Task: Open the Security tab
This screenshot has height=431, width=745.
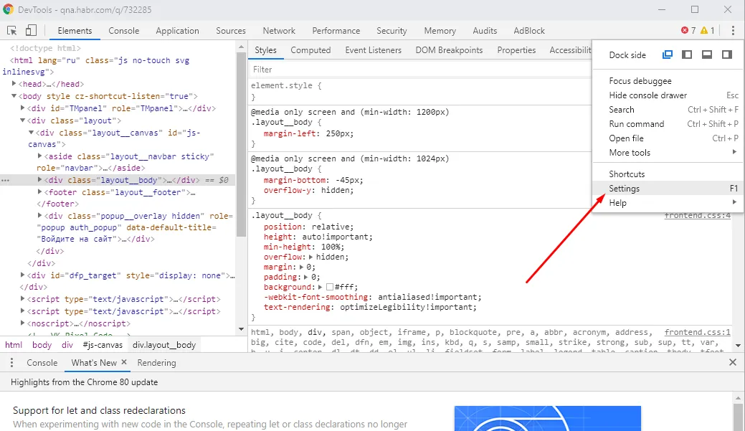Action: [392, 30]
